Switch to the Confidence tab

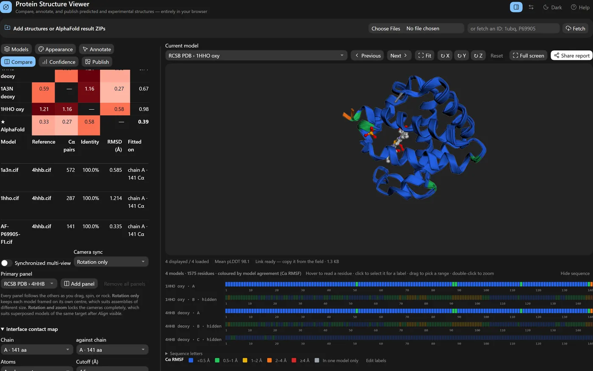pyautogui.click(x=58, y=62)
